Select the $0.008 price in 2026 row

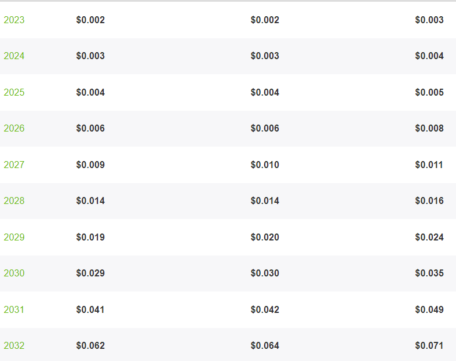point(429,128)
